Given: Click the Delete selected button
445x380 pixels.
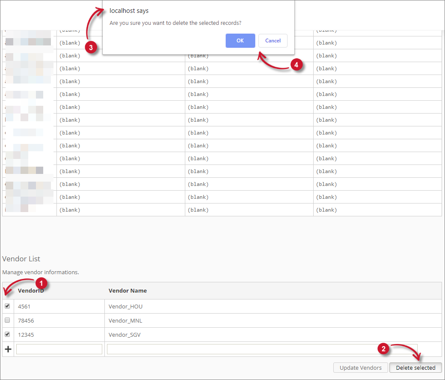Looking at the screenshot, I should 415,368.
